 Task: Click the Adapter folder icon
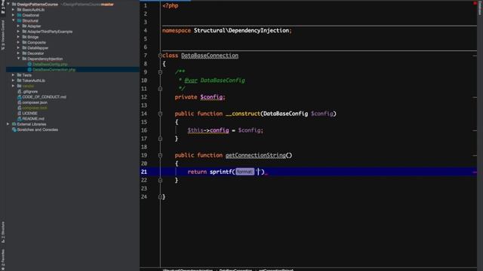coord(25,26)
